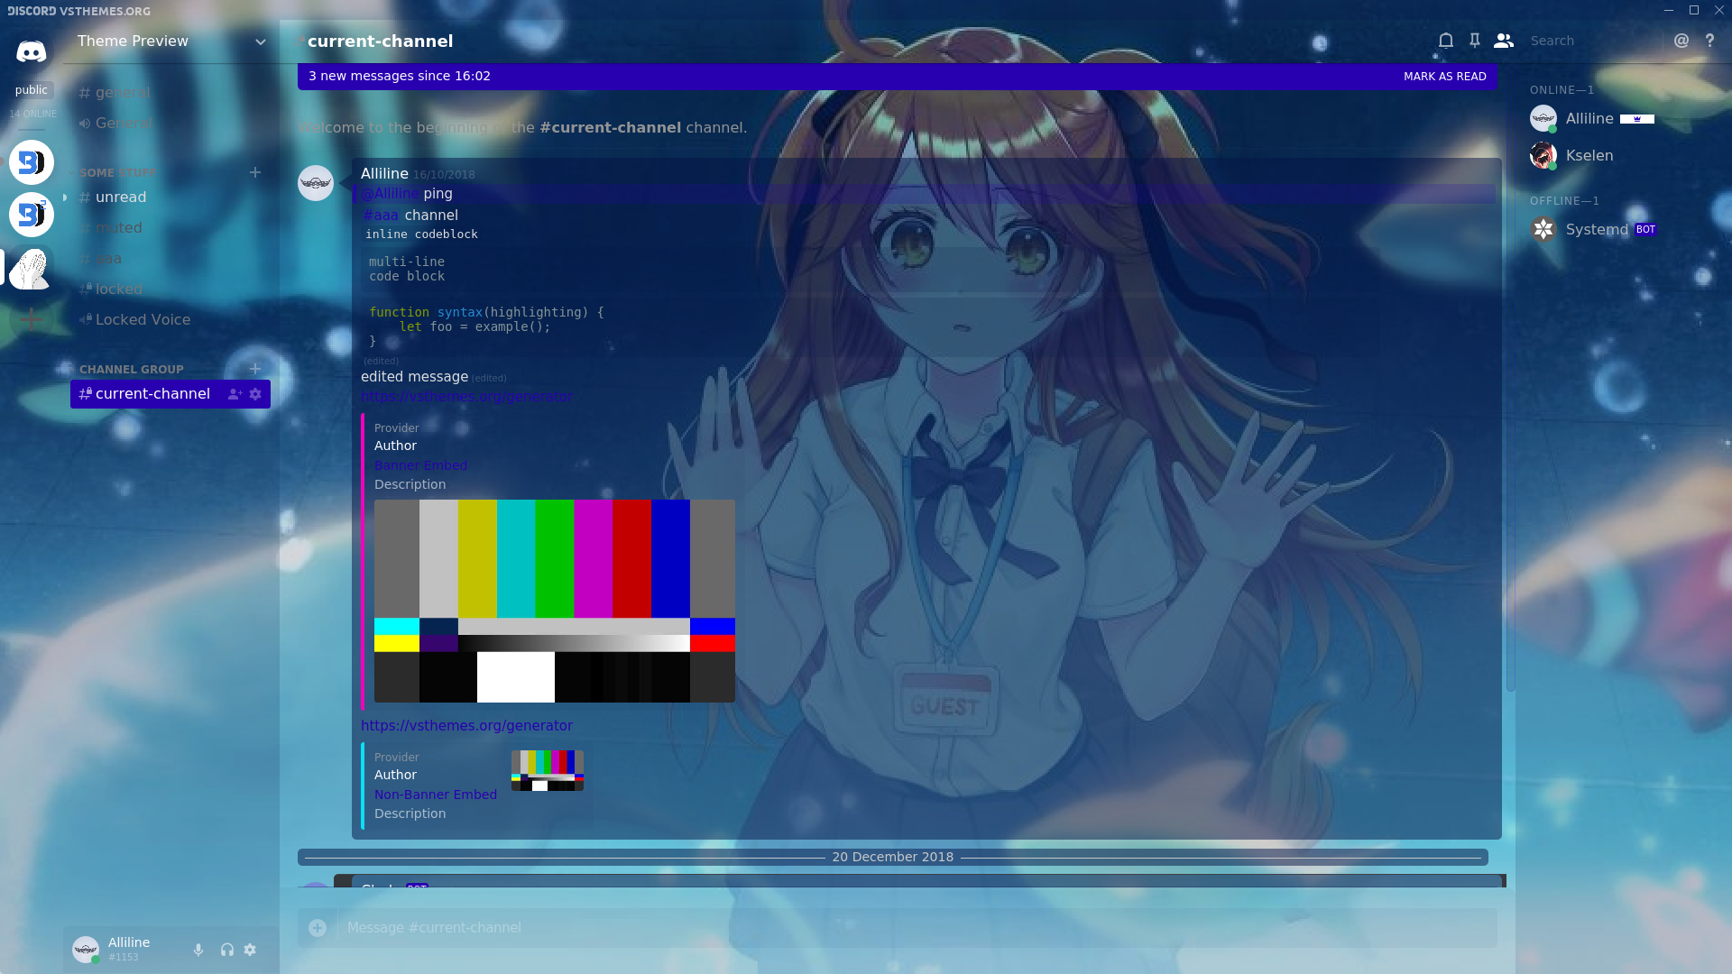Add channel to SOME STUFF category
The image size is (1732, 974).
pos(255,172)
